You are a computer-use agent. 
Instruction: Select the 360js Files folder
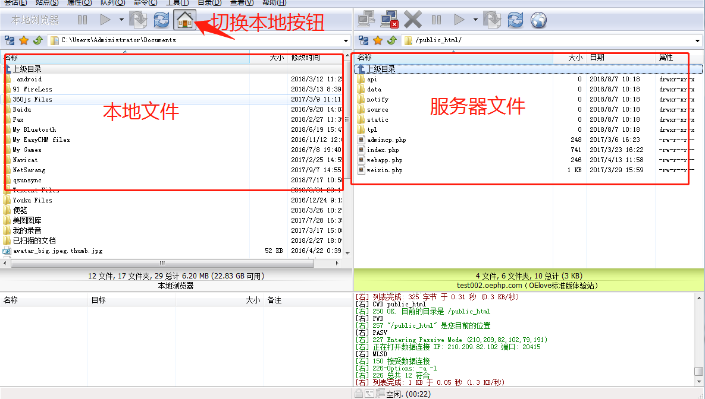32,99
